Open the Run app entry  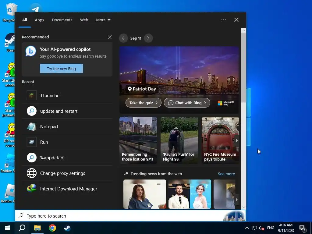click(x=67, y=142)
